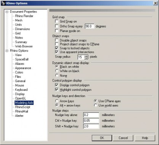The width and height of the screenshot is (159, 145).
Task: Select Appearance in the tree
Action: pyautogui.click(x=23, y=68)
